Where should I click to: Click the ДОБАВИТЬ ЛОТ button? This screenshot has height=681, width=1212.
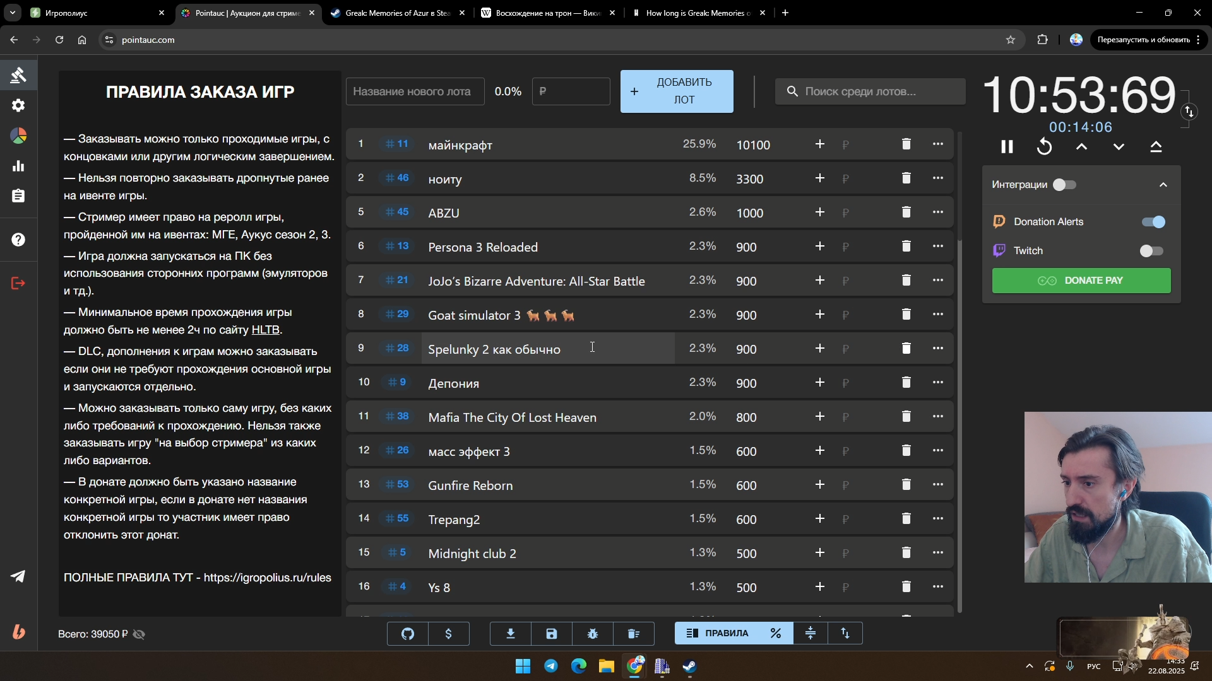tap(676, 91)
